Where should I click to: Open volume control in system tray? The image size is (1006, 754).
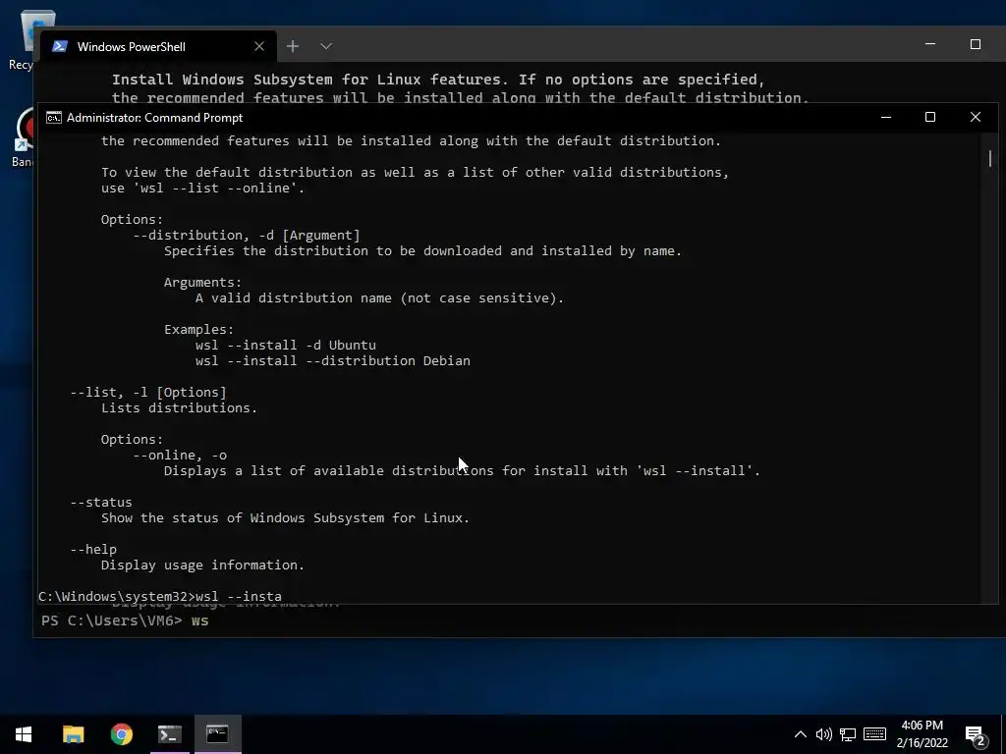pos(824,734)
